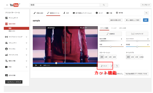Expand the コミュニティ chevron
The image size is (153, 93).
click(26, 43)
